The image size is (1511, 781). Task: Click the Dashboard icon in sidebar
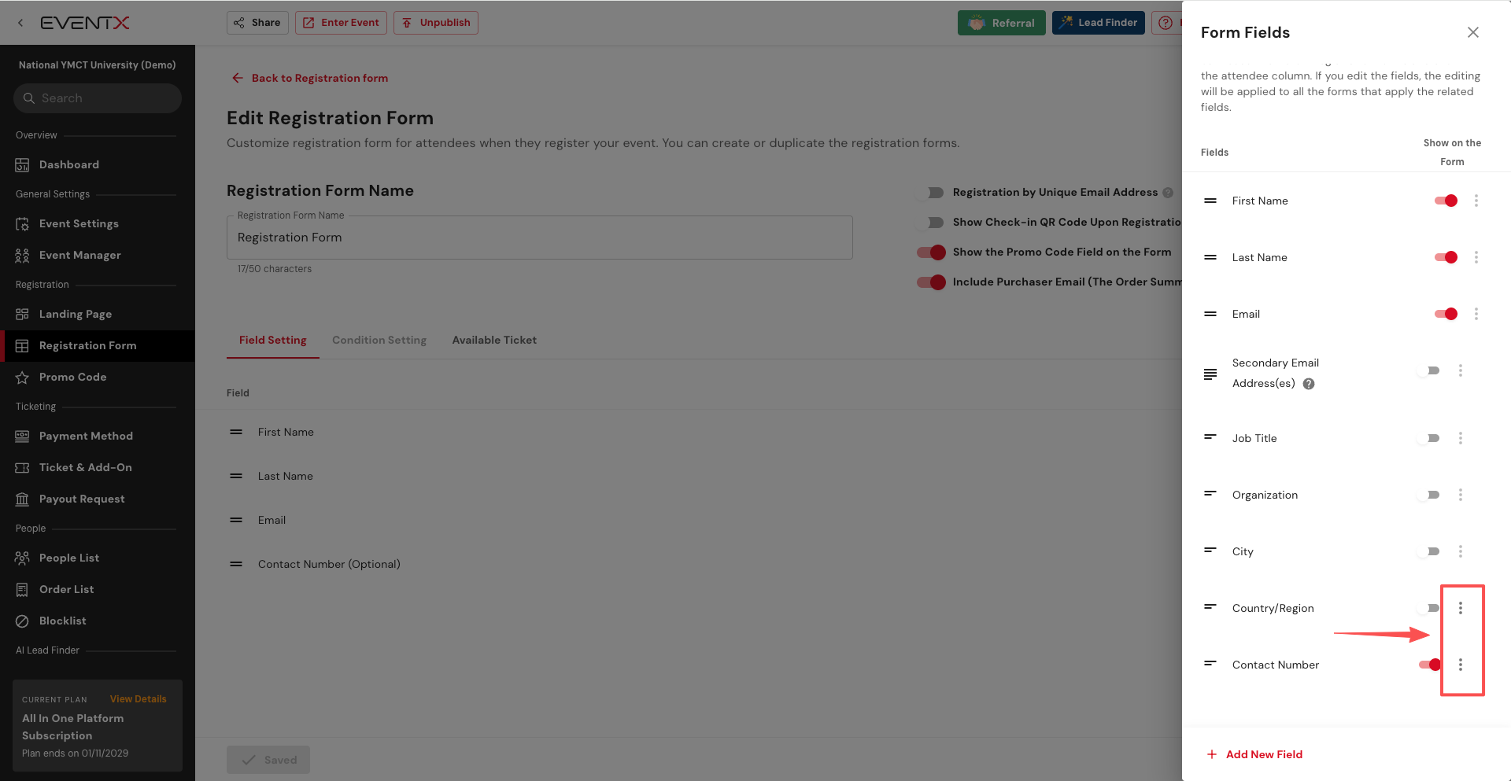(22, 164)
